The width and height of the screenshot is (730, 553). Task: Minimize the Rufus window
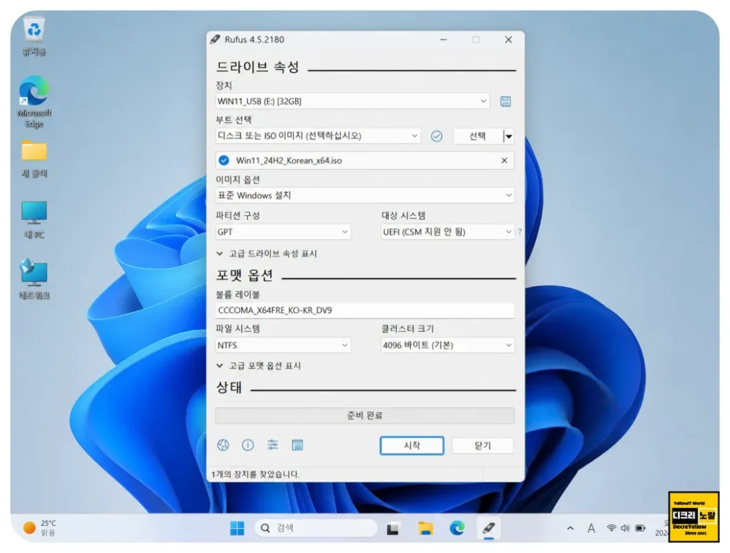(443, 39)
